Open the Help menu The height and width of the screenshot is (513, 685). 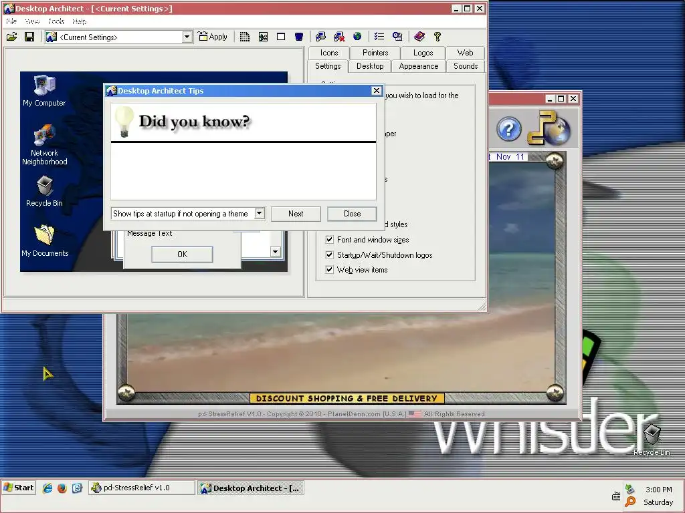click(x=79, y=21)
